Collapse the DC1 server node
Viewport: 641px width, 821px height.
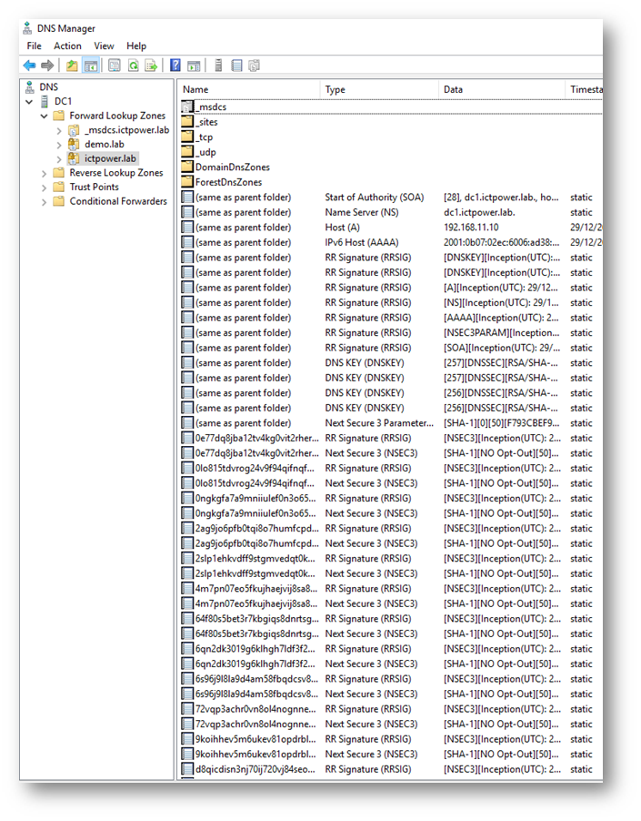(30, 102)
